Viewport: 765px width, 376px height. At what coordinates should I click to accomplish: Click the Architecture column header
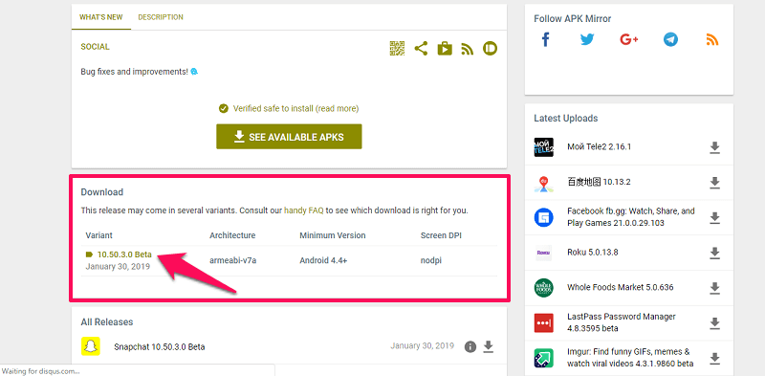[232, 235]
